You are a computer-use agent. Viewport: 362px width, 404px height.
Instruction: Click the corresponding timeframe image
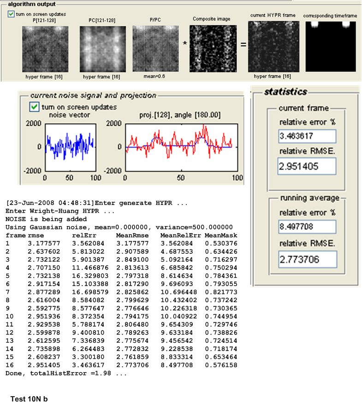click(330, 48)
